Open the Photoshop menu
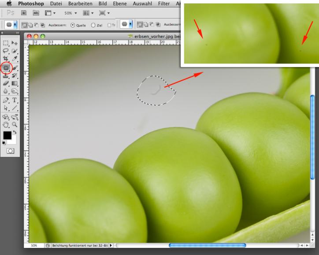 (31, 4)
